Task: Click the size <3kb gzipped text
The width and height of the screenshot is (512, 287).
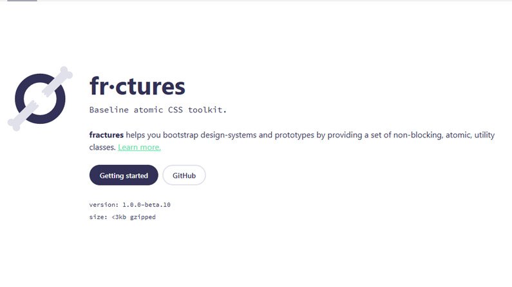Action: pyautogui.click(x=122, y=217)
